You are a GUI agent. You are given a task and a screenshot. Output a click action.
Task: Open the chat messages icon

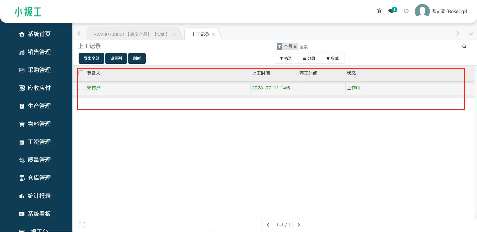(391, 11)
